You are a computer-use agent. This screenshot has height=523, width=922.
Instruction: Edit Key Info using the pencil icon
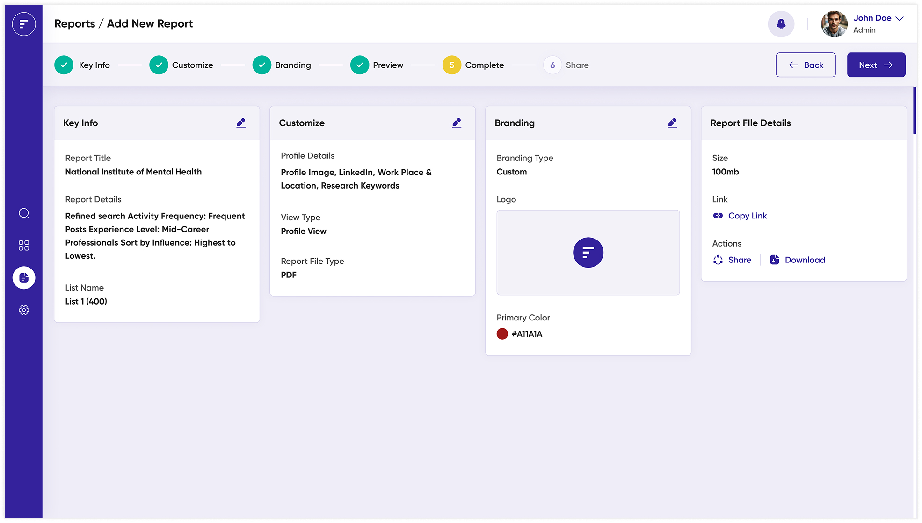pyautogui.click(x=241, y=123)
